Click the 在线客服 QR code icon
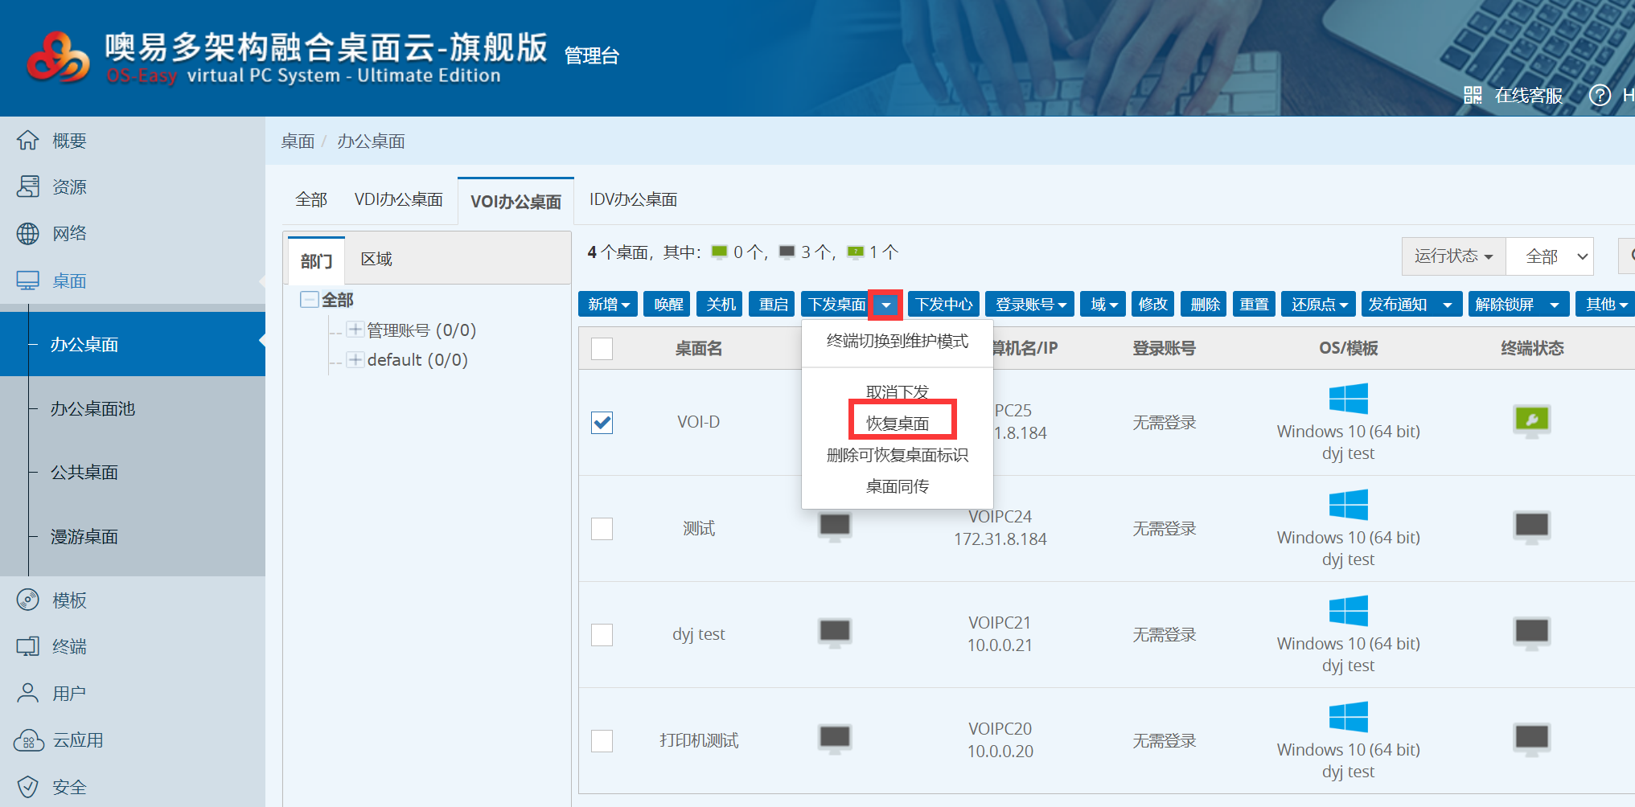 (1473, 96)
